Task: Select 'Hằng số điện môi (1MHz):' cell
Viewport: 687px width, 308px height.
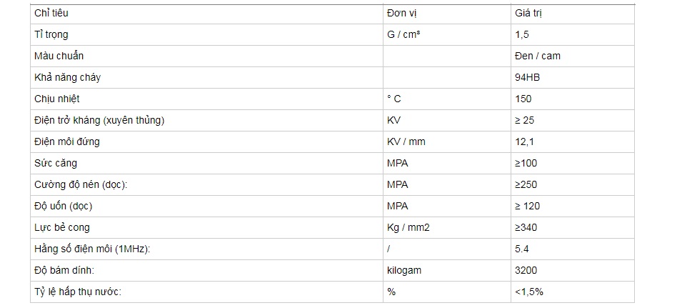Action: click(x=92, y=249)
